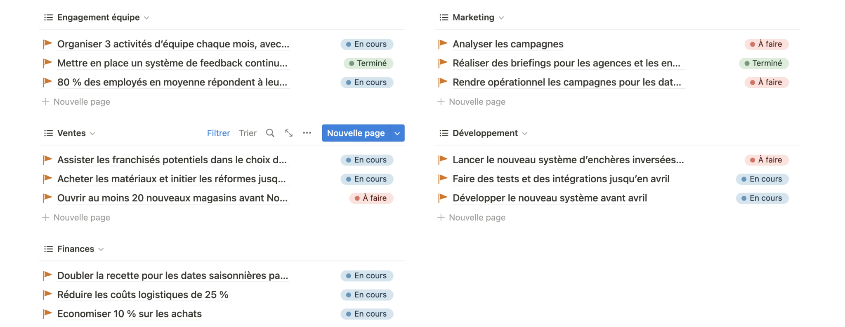Click Filtrer in the Ventes toolbar
The width and height of the screenshot is (845, 327).
[218, 133]
